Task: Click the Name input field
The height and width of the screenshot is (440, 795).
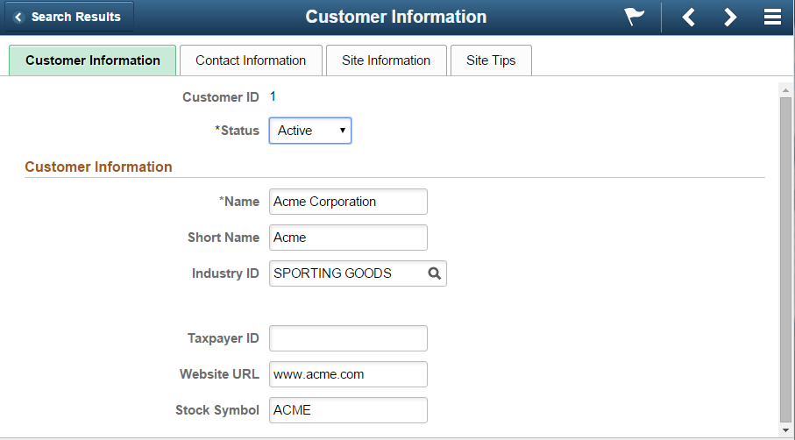Action: [x=348, y=202]
